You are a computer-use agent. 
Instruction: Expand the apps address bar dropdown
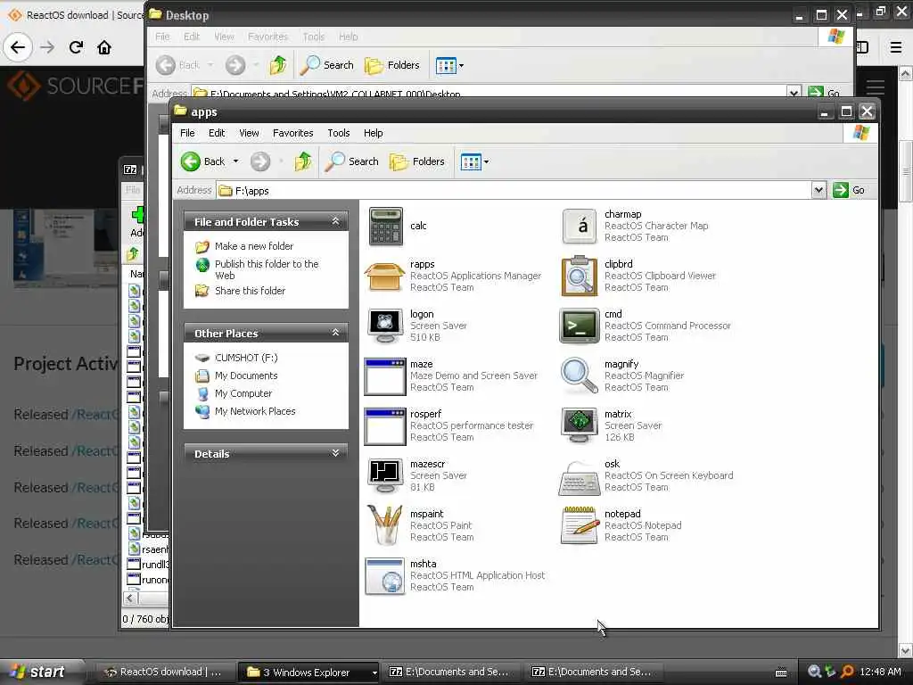click(818, 191)
